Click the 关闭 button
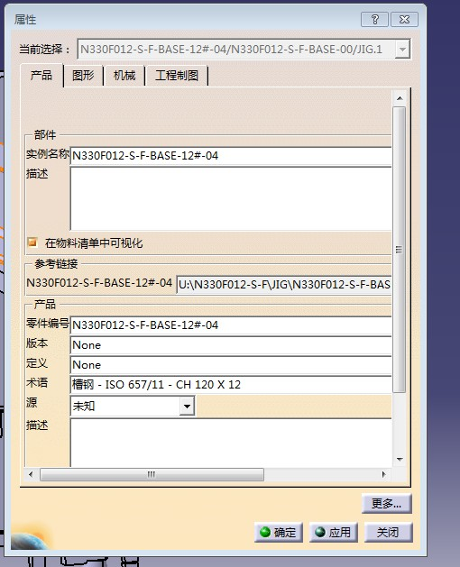 388,532
